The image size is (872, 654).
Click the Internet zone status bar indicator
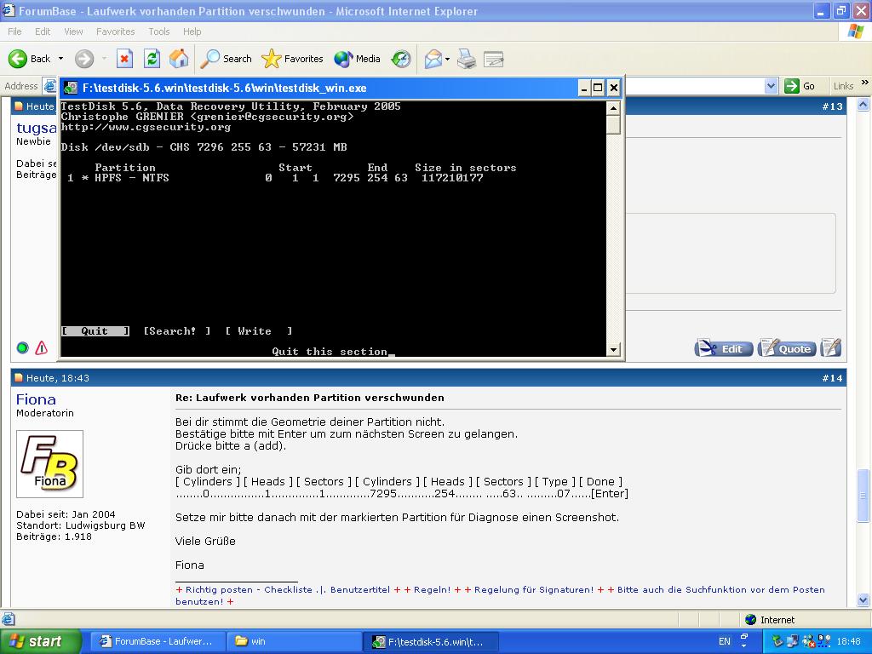point(770,620)
